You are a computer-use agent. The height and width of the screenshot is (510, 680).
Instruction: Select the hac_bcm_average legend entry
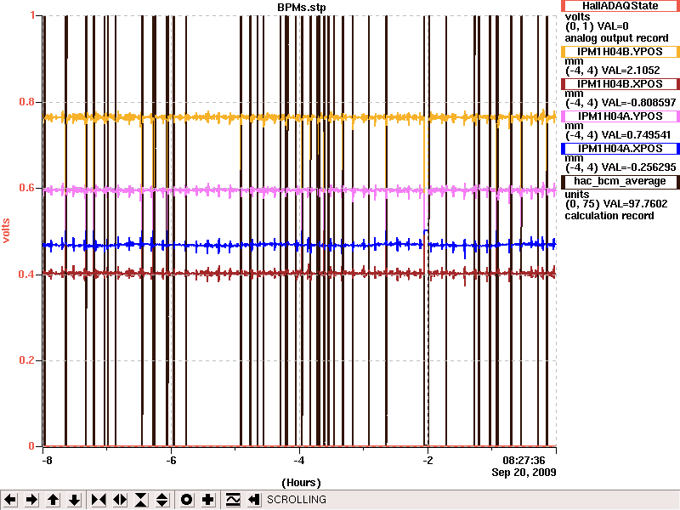click(x=620, y=181)
